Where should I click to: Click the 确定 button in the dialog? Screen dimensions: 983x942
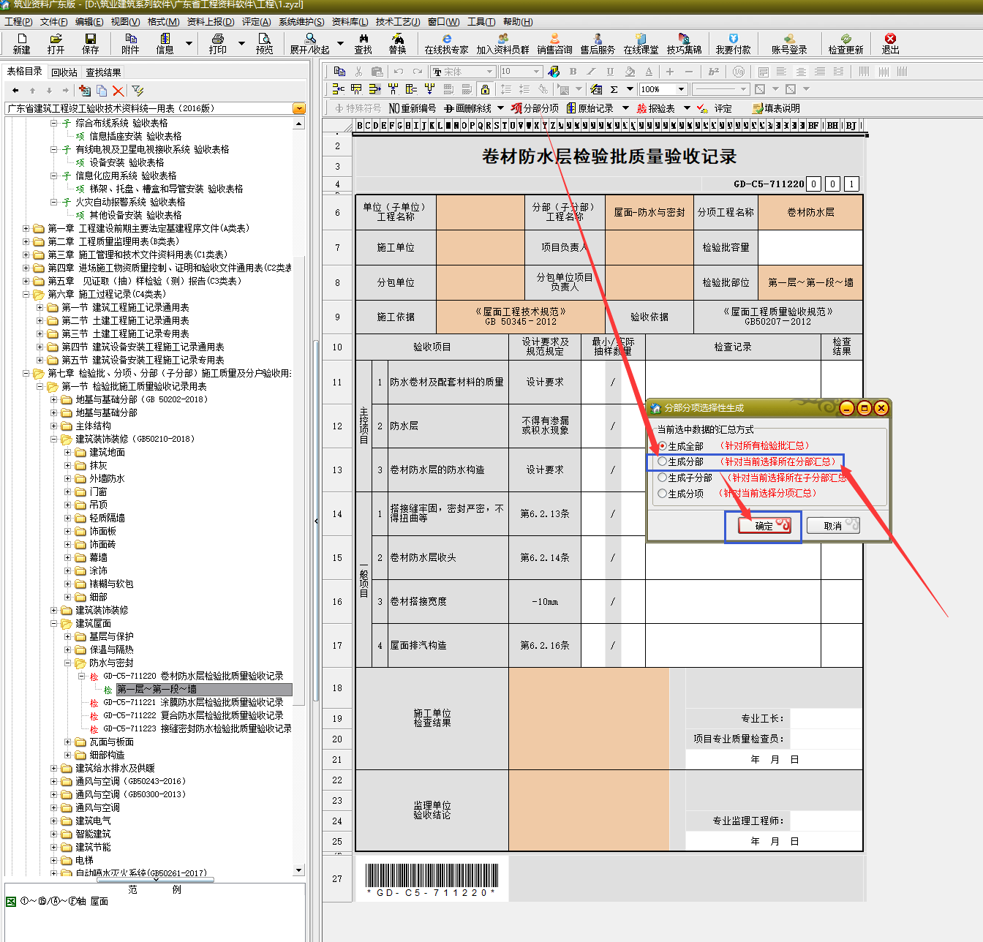[x=764, y=526]
